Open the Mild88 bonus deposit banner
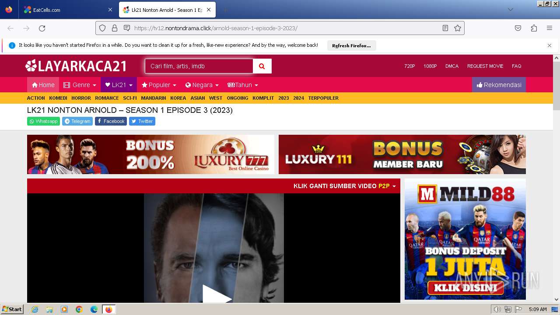The width and height of the screenshot is (560, 315). pos(465,239)
